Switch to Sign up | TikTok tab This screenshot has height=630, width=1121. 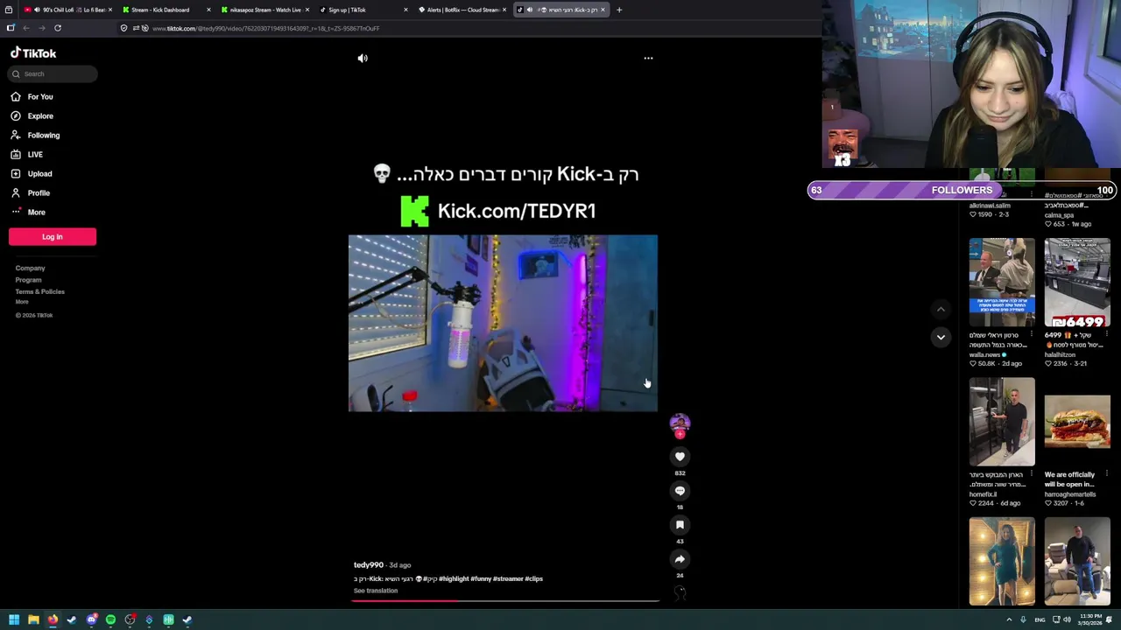click(x=362, y=10)
